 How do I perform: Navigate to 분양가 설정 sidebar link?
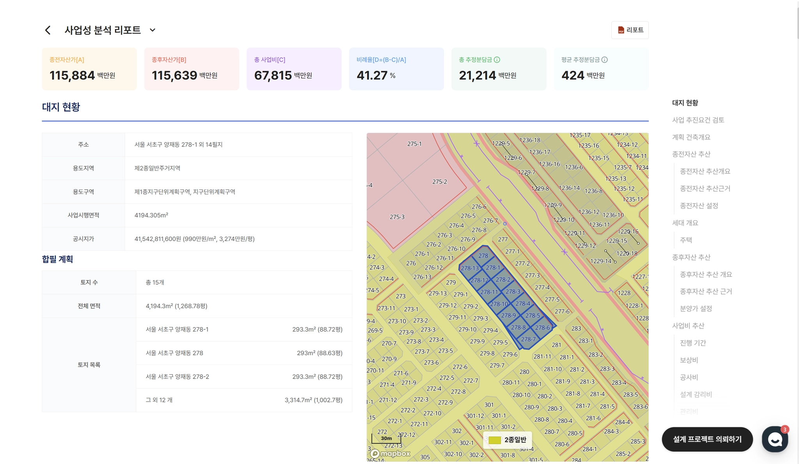696,309
